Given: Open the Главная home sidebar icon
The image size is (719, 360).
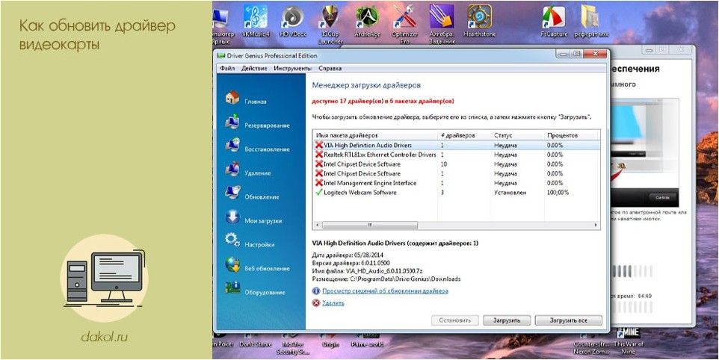Looking at the screenshot, I should click(x=232, y=98).
